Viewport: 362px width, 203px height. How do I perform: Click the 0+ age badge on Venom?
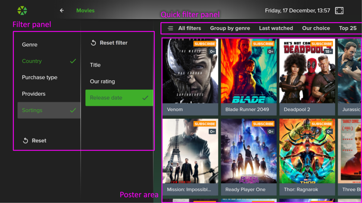pos(212,52)
